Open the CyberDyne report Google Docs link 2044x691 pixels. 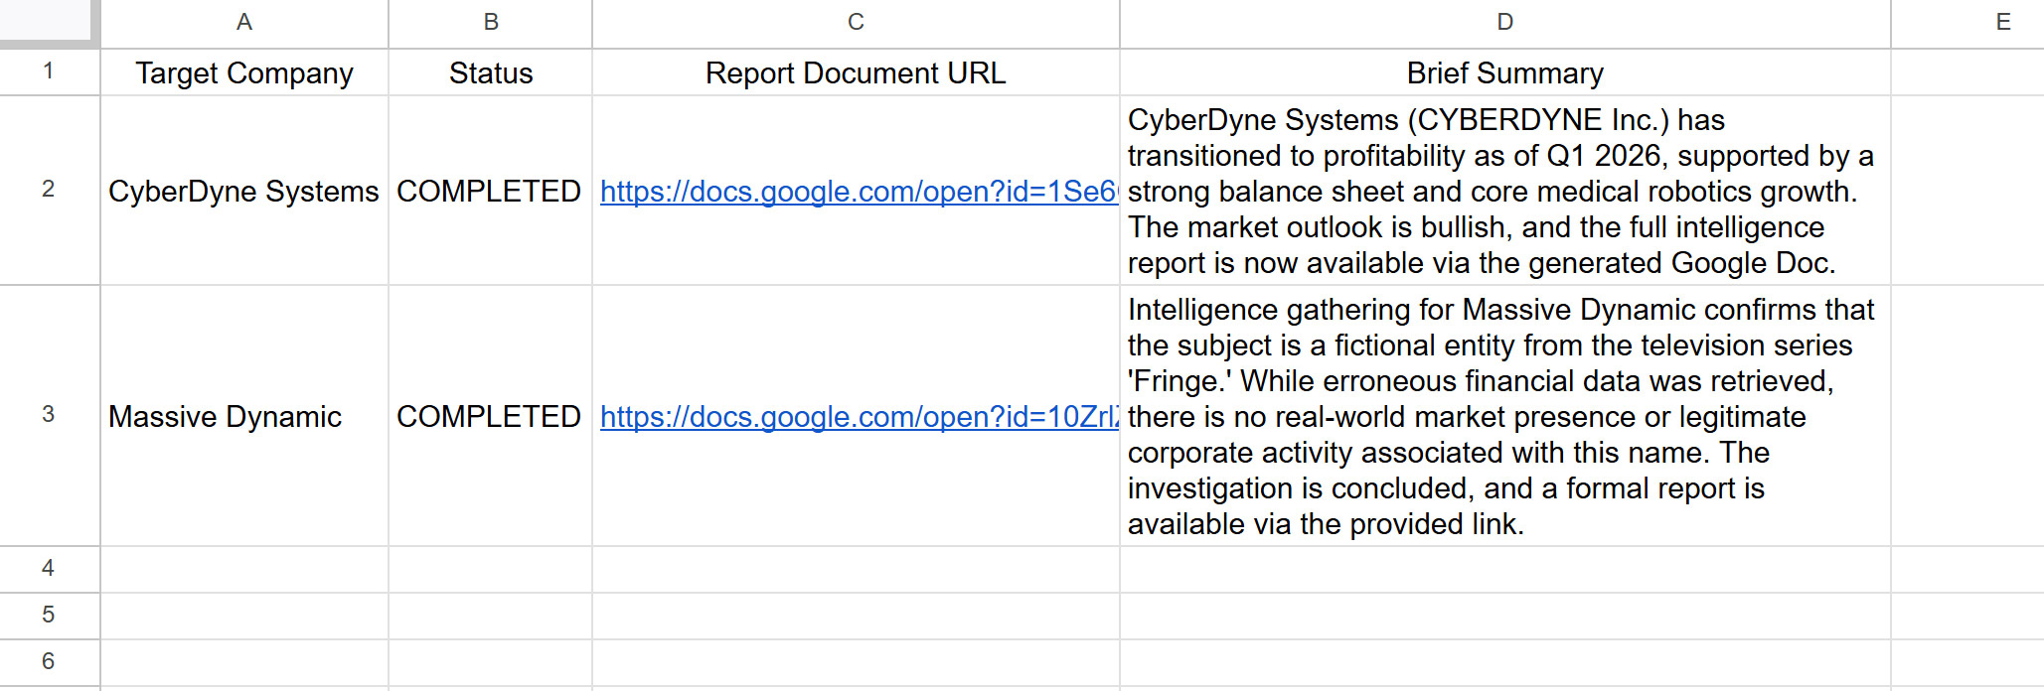point(859,192)
